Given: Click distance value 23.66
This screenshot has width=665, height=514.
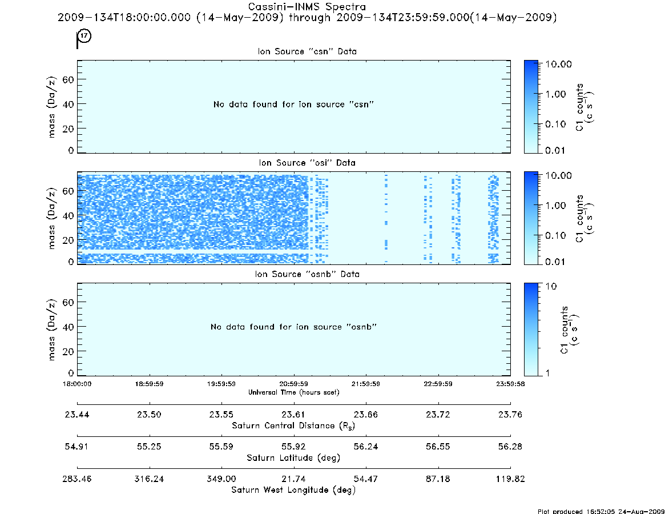Looking at the screenshot, I should click(x=365, y=415).
